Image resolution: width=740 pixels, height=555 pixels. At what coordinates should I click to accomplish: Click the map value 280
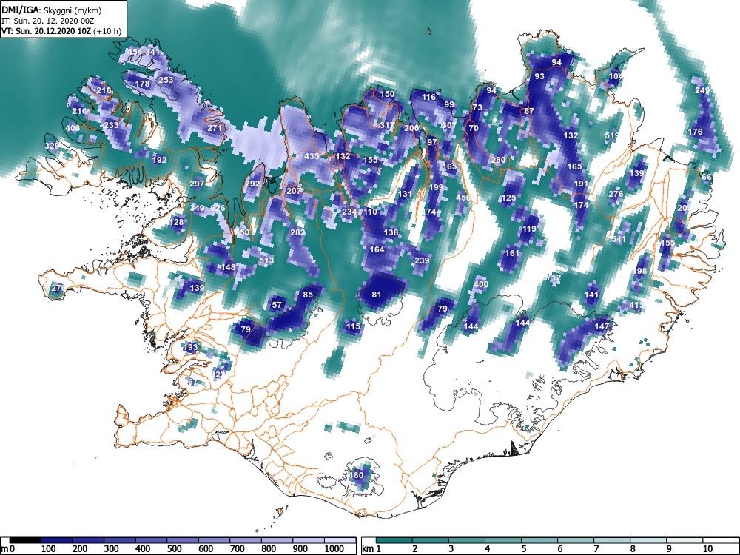point(498,160)
